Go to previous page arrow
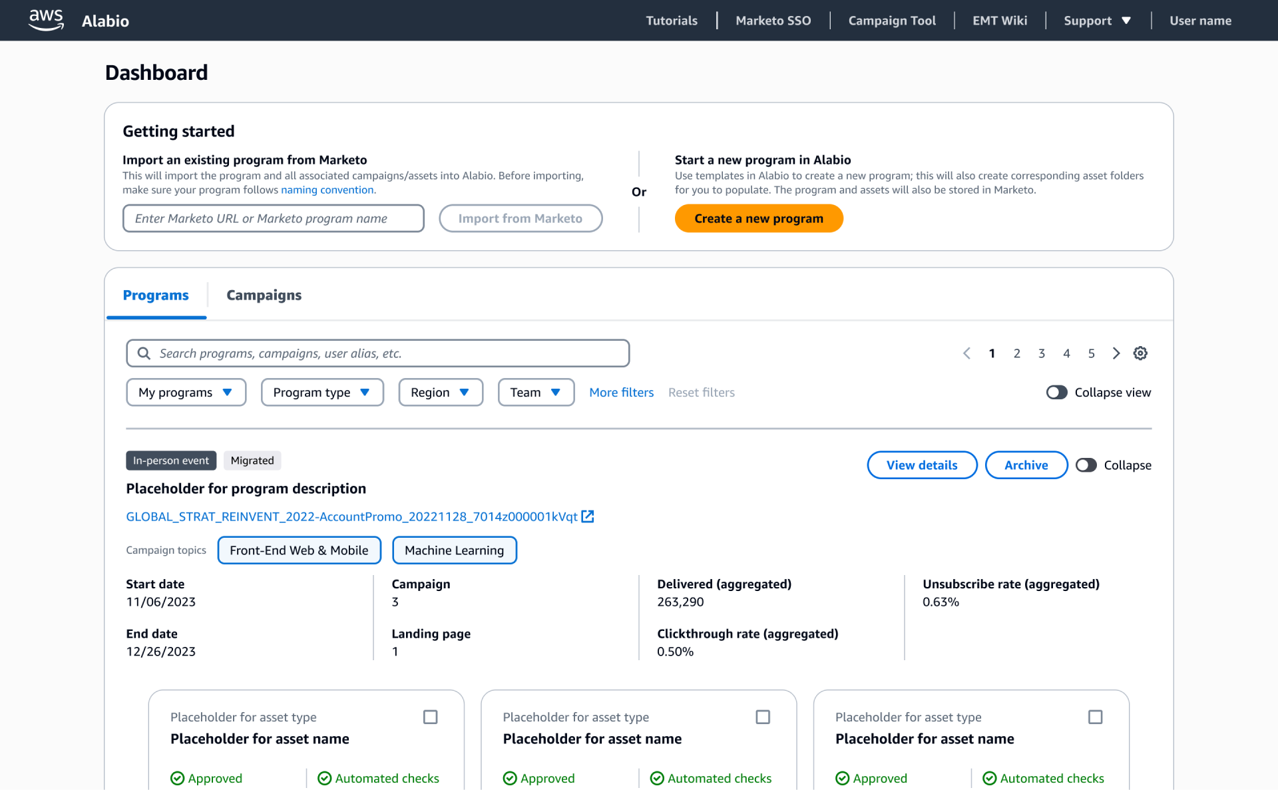Viewport: 1278px width, 790px height. tap(966, 353)
